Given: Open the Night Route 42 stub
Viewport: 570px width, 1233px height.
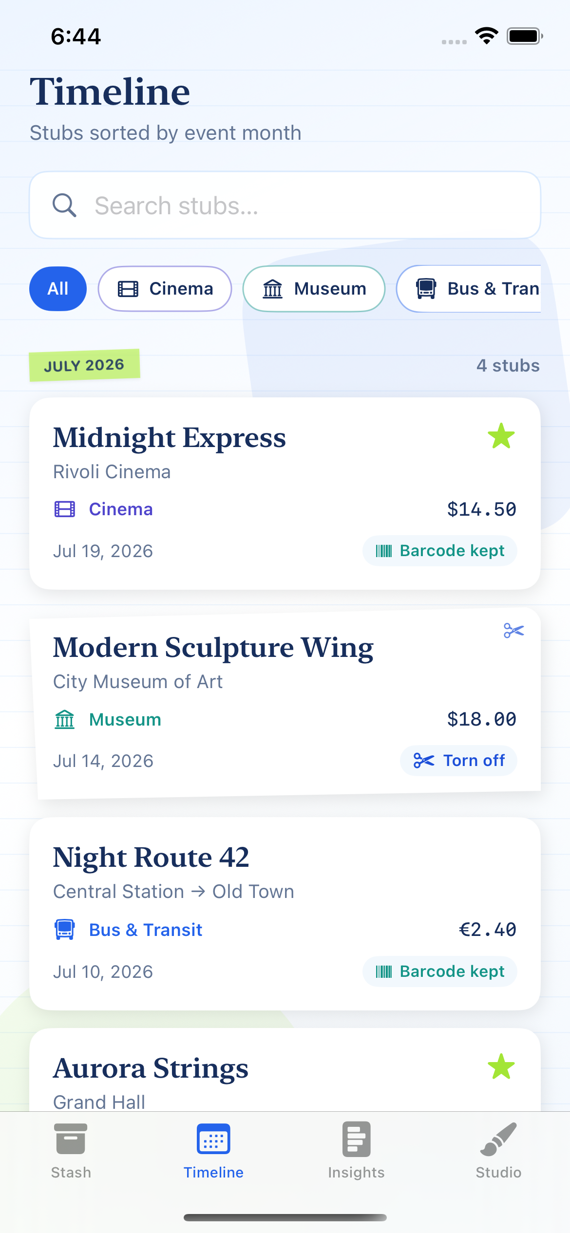Looking at the screenshot, I should click(285, 914).
